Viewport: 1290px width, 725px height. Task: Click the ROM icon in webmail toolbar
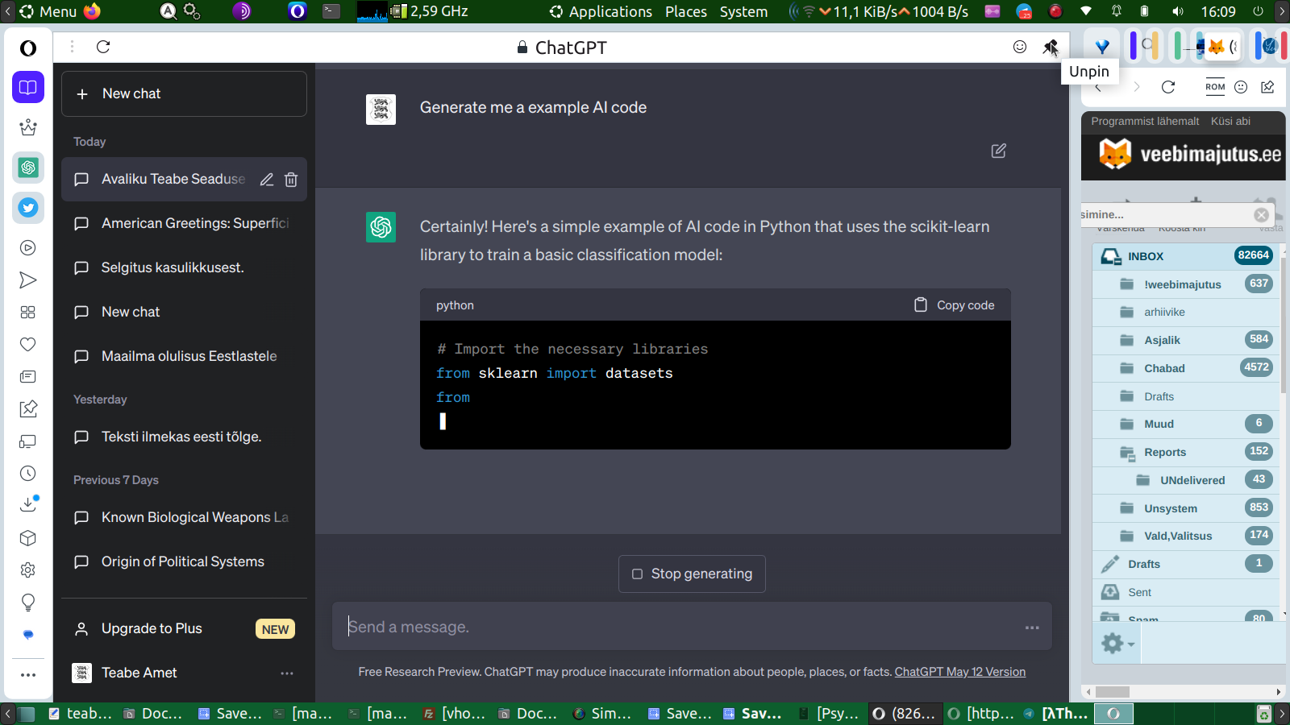click(x=1215, y=87)
